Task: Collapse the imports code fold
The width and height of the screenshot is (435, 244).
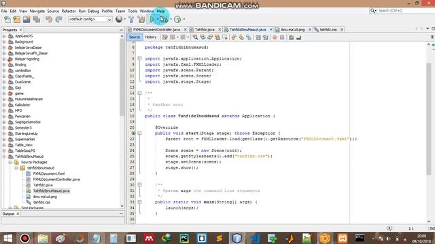Action: pyautogui.click(x=139, y=59)
